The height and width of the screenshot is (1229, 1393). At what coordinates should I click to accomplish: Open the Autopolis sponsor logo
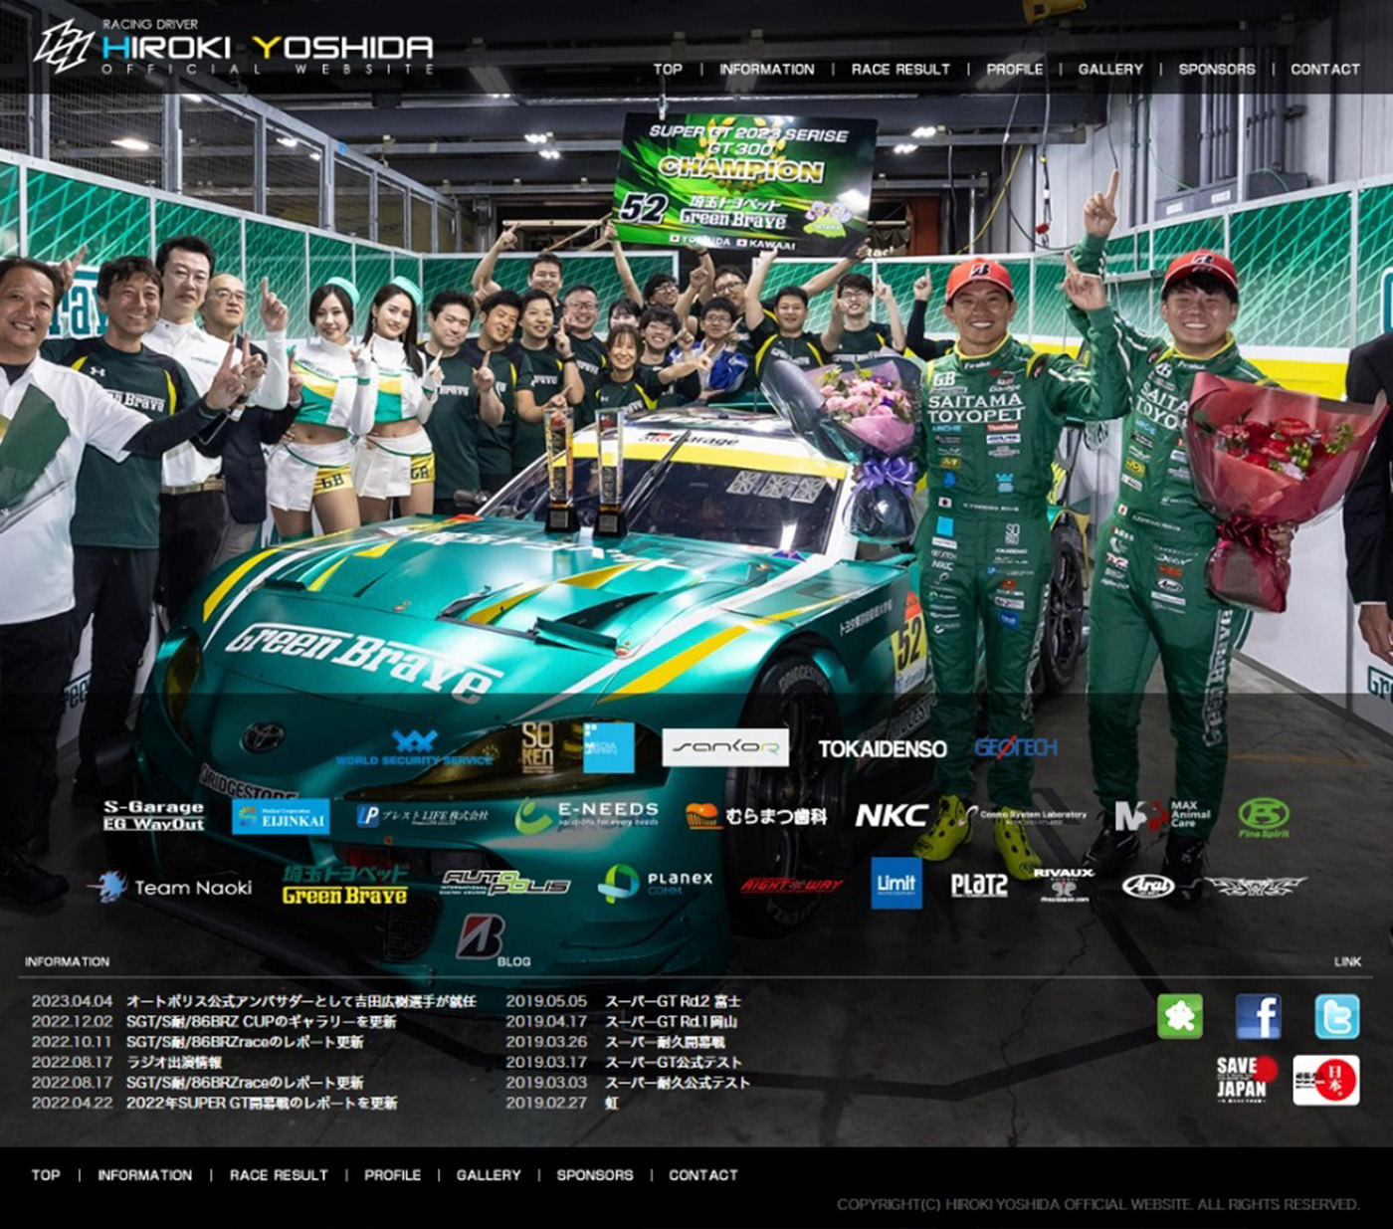pyautogui.click(x=504, y=883)
